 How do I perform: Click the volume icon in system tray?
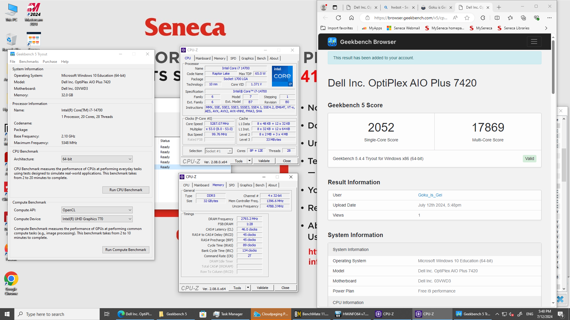click(x=511, y=314)
